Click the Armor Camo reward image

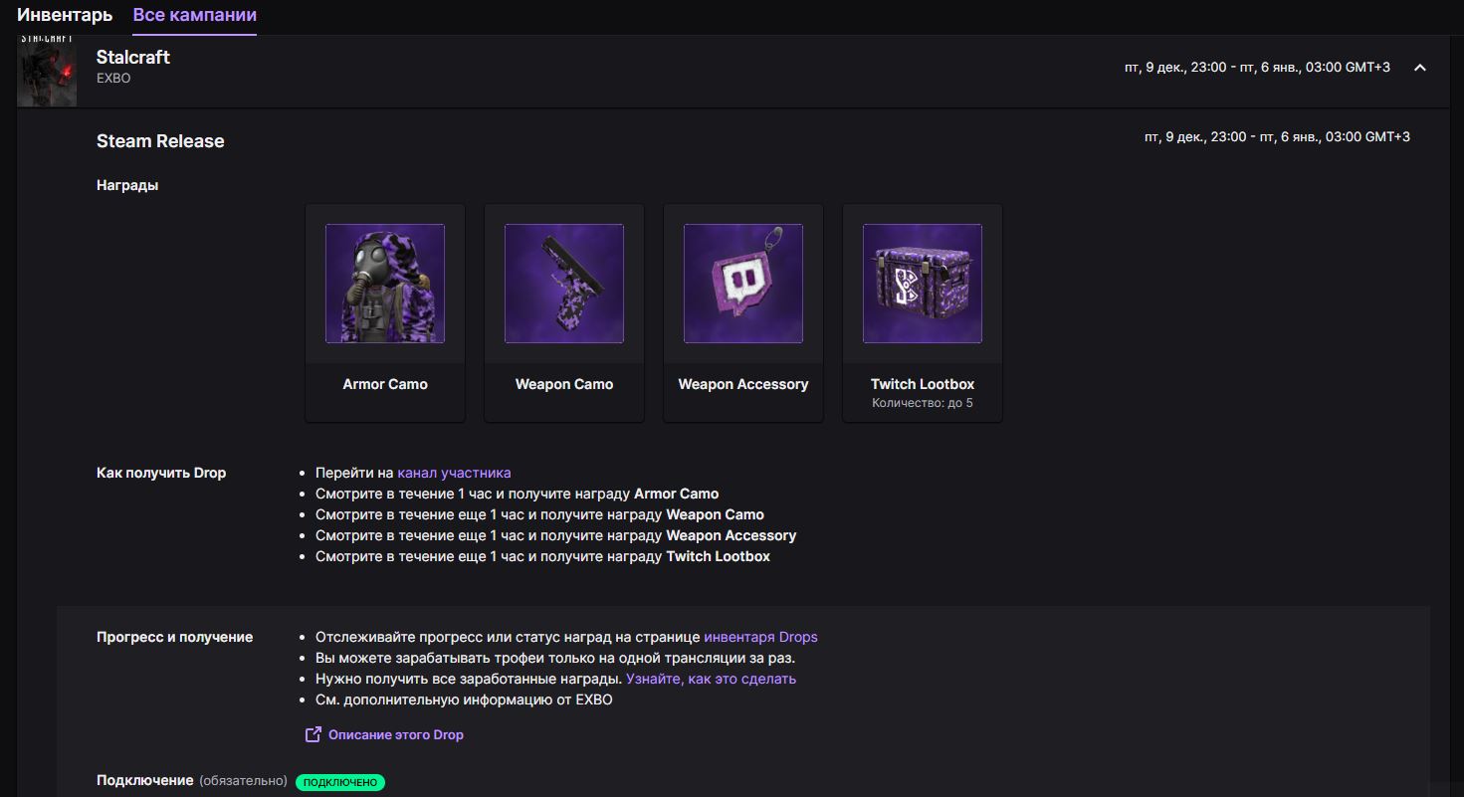coord(385,284)
